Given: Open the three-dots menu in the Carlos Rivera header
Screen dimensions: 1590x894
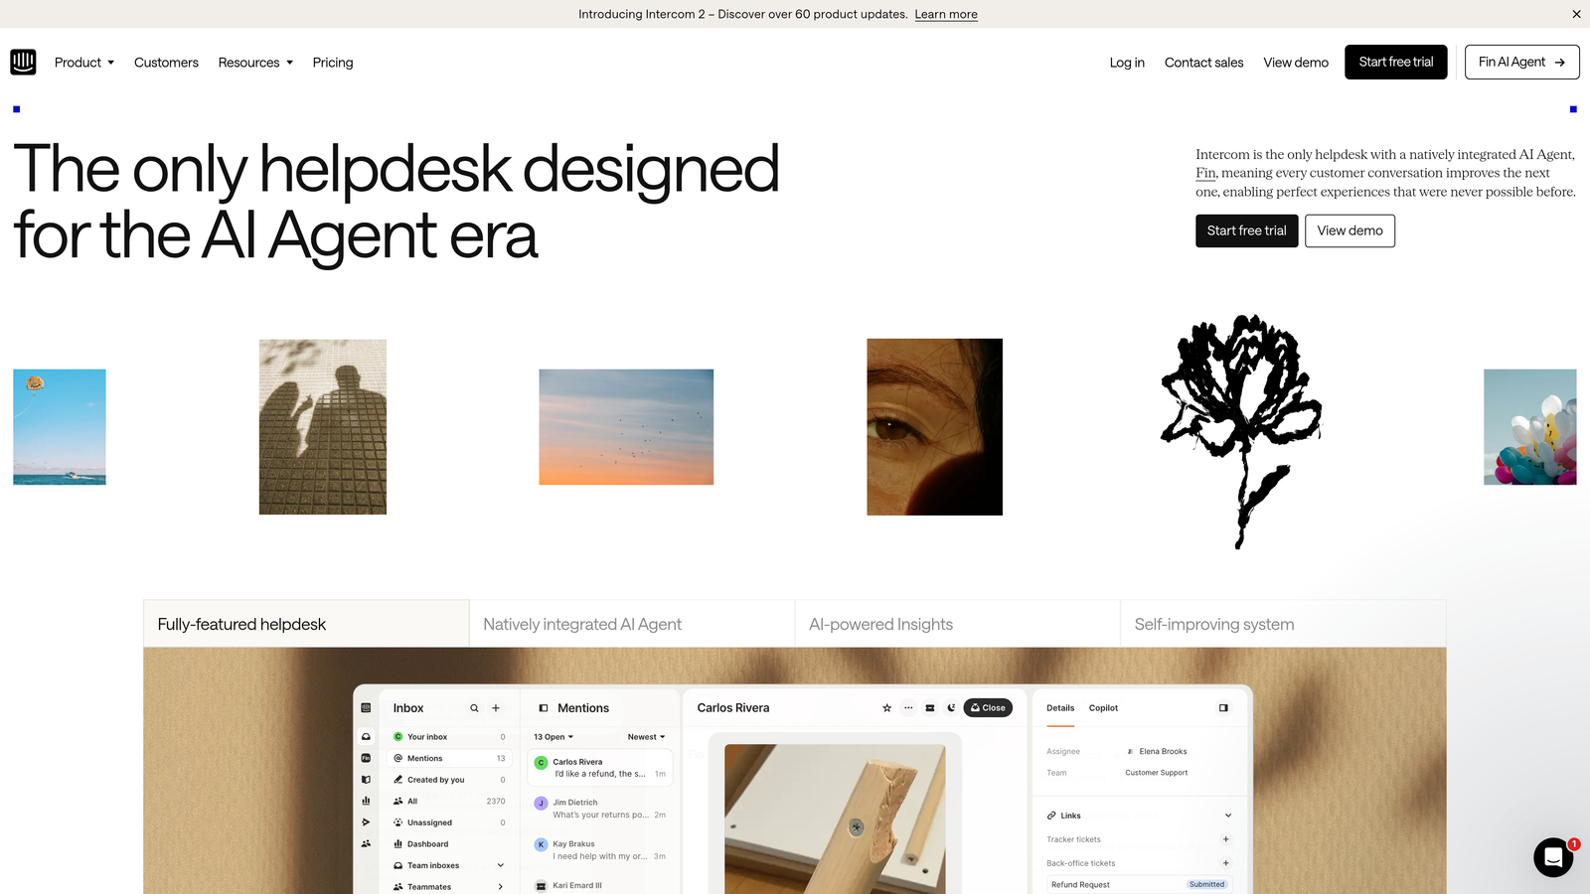Looking at the screenshot, I should point(908,708).
